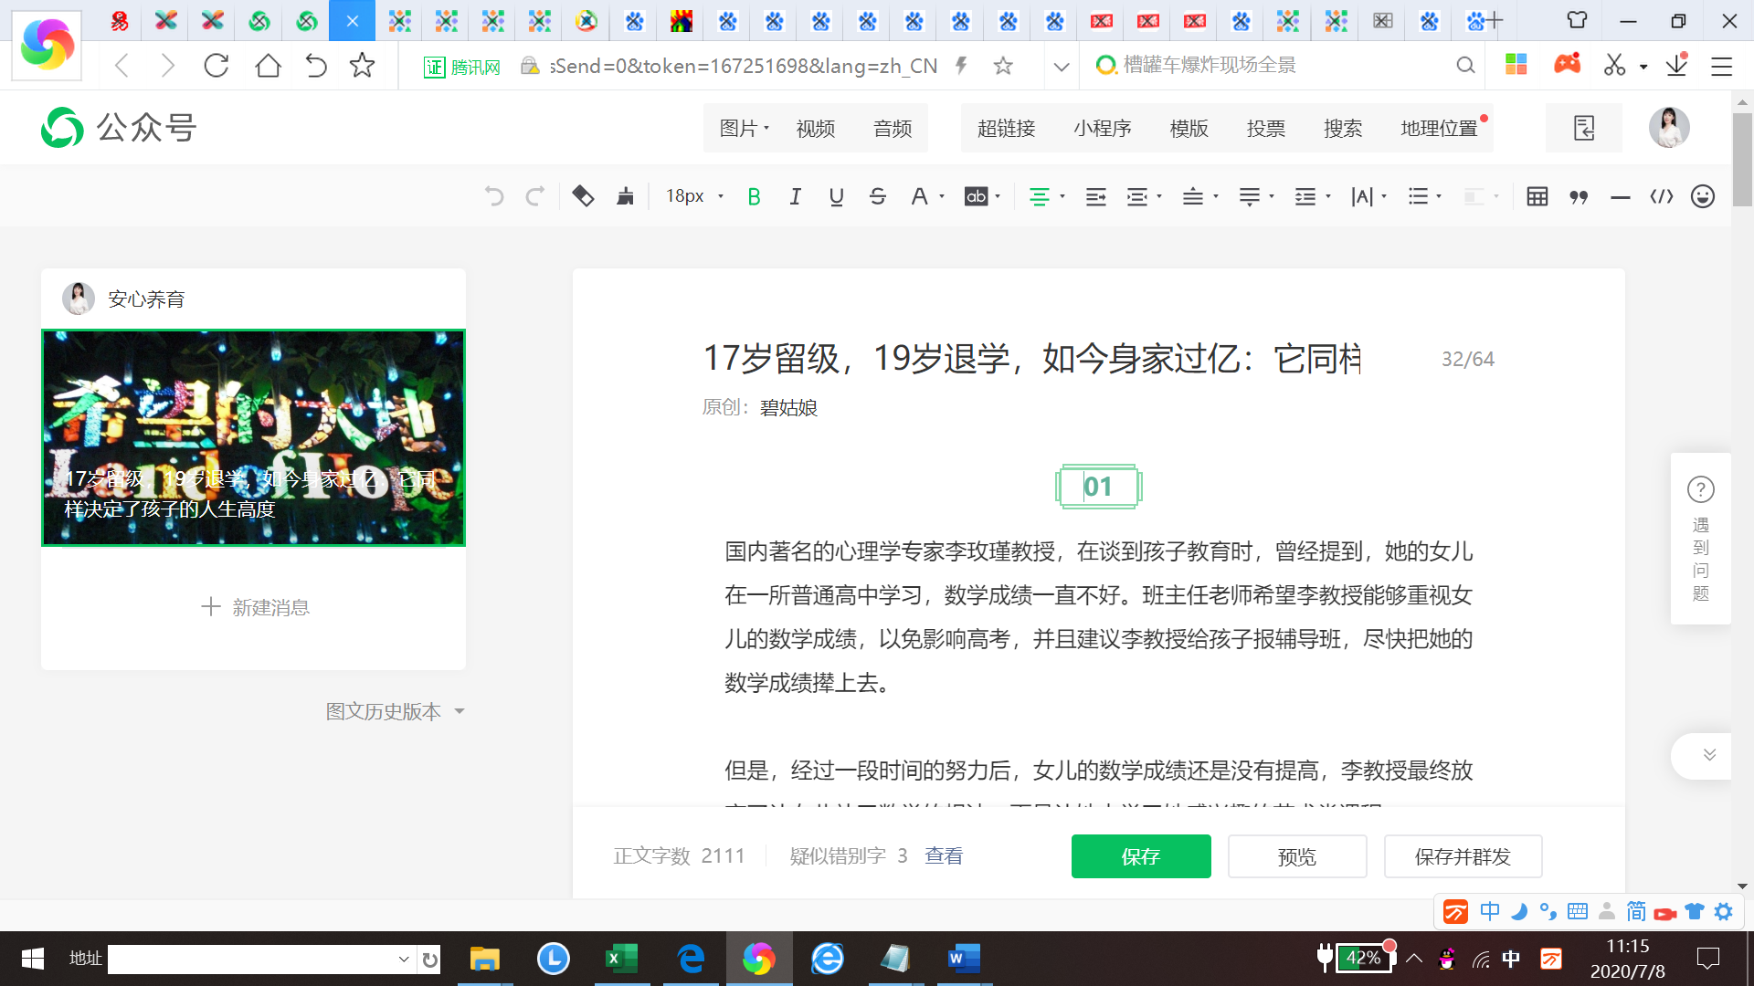Click the undo arrow in the editor toolbar
The image size is (1754, 986).
(494, 196)
